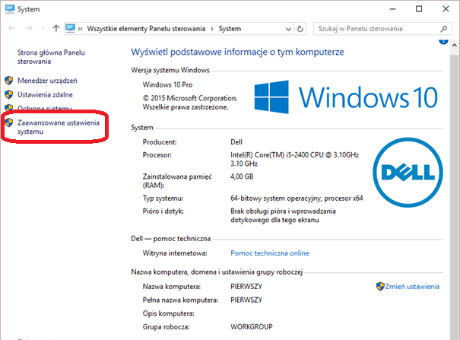The width and height of the screenshot is (460, 340).
Task: Expand the chevron between breadcrumb items
Action: click(x=212, y=29)
